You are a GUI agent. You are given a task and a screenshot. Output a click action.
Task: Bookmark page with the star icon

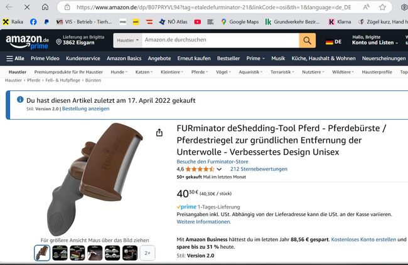[x=382, y=8]
